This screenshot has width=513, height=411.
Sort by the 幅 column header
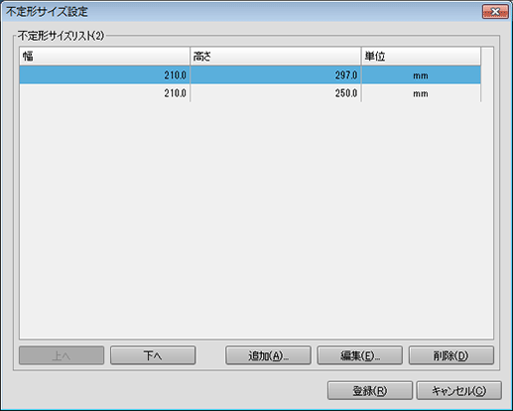point(105,56)
